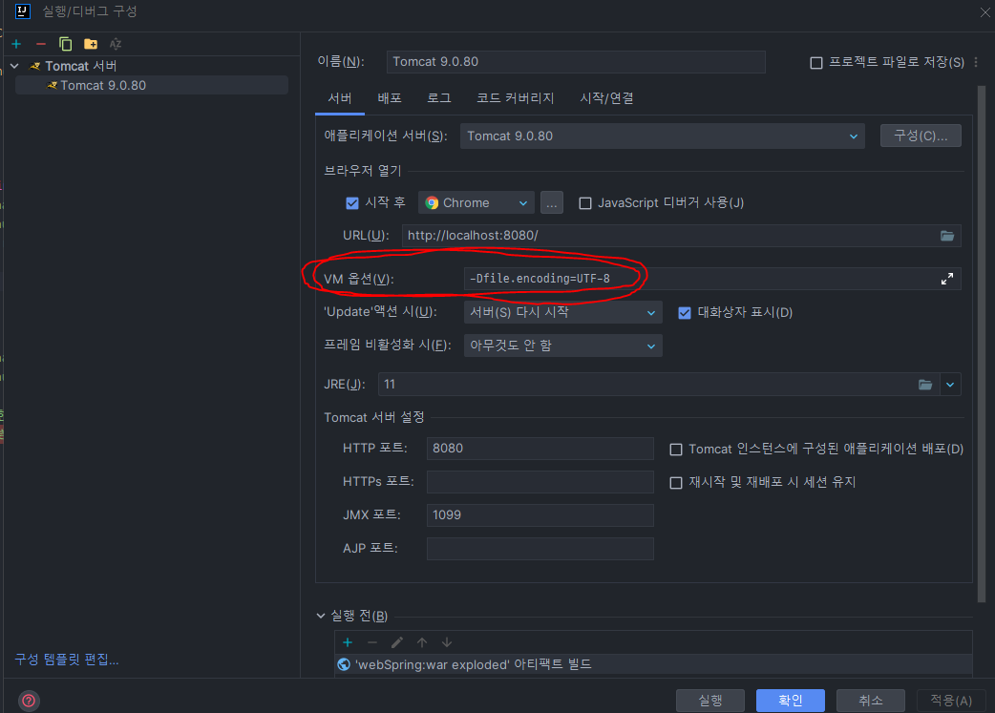Copy the selected run configuration
The width and height of the screenshot is (995, 713).
[65, 44]
